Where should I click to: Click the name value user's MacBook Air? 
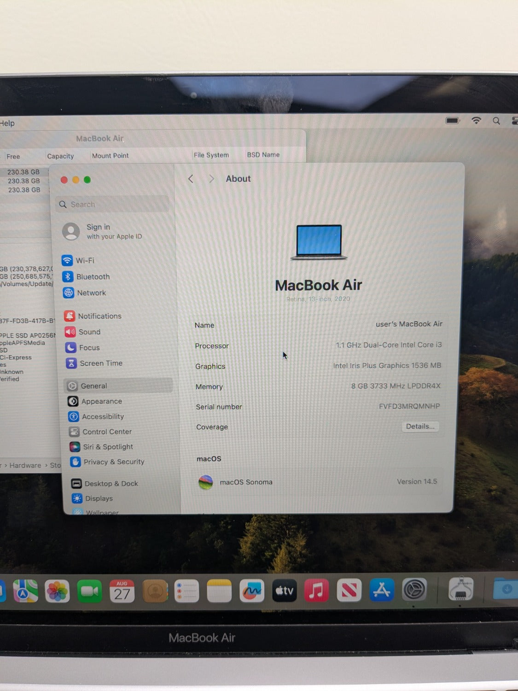point(409,324)
